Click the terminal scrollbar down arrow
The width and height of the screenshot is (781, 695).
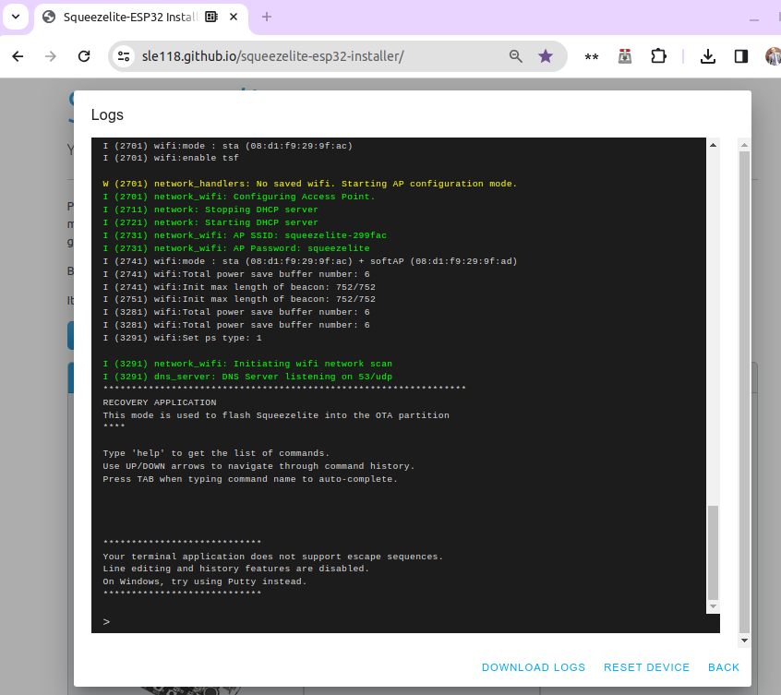[713, 606]
